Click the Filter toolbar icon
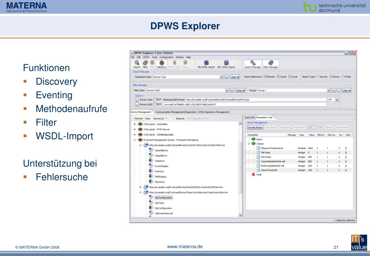370x256 pixels. click(x=145, y=63)
